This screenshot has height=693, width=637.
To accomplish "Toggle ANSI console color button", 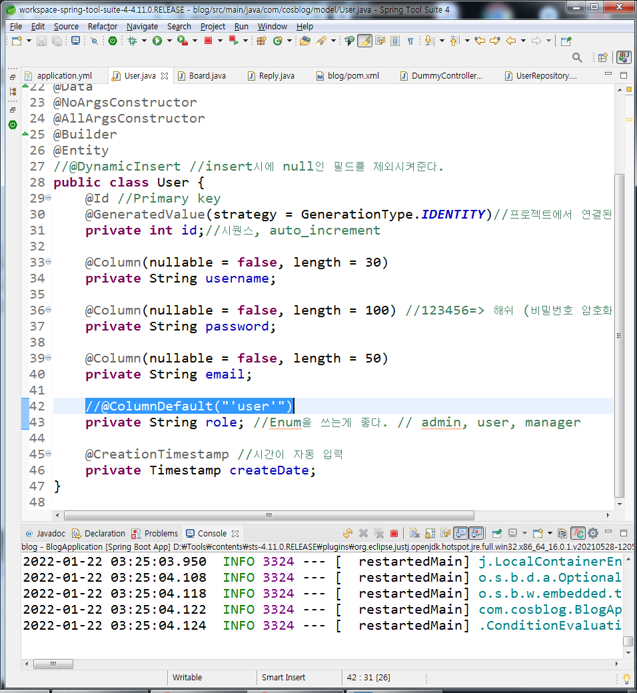I will [578, 534].
